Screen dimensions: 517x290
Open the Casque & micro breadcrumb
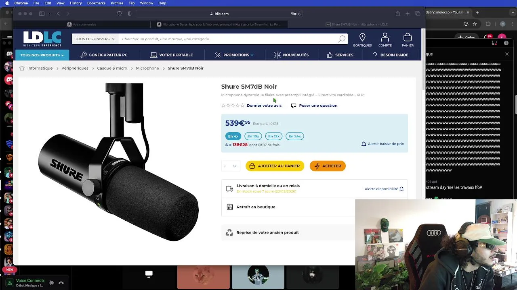tap(112, 68)
